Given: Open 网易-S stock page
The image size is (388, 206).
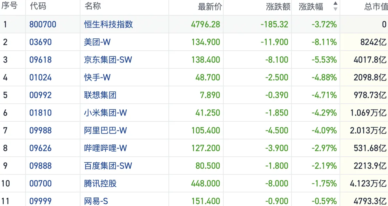Looking at the screenshot, I should click(96, 201).
